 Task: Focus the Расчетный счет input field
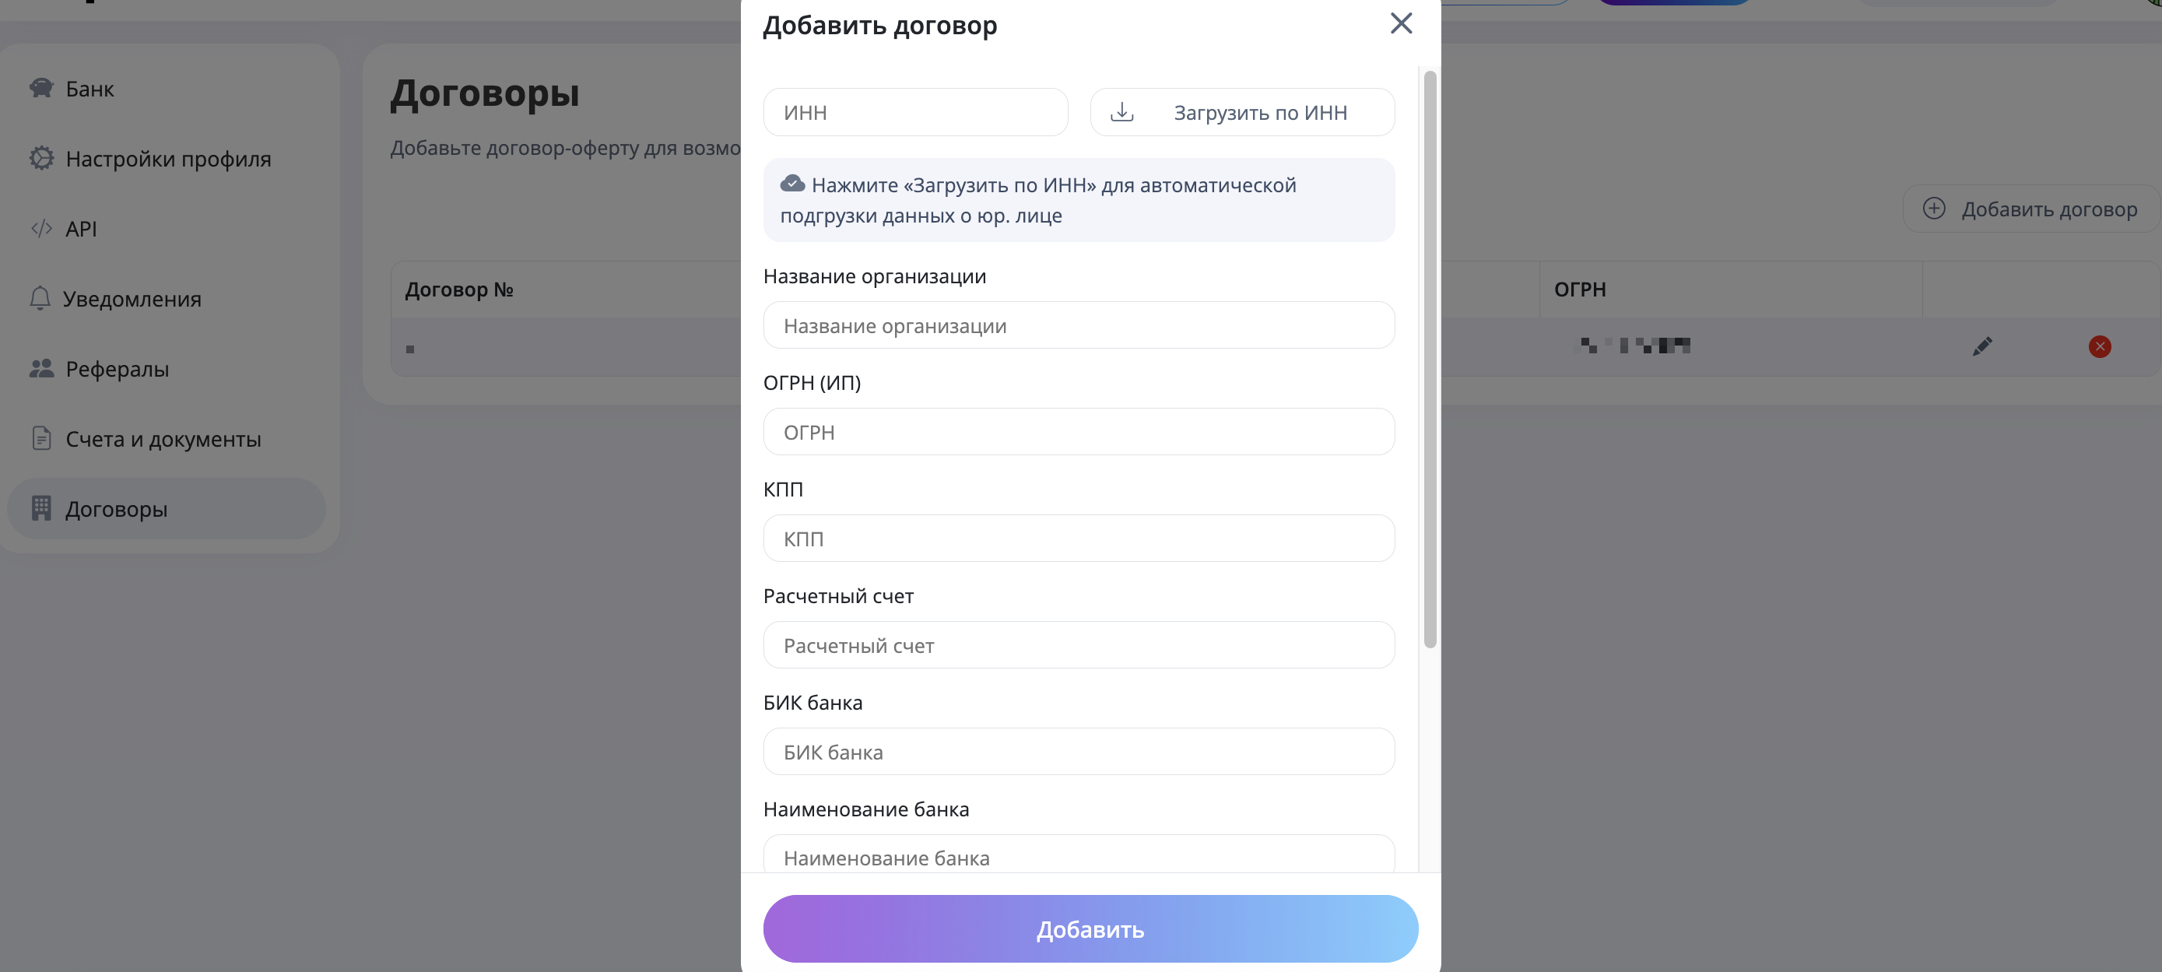click(x=1079, y=645)
